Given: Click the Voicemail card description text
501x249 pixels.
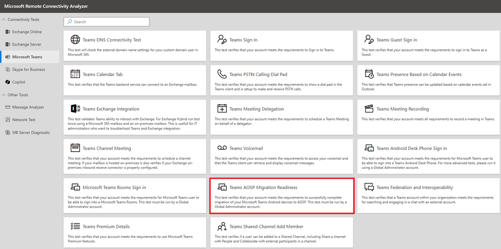Looking at the screenshot, I should pyautogui.click(x=281, y=160).
